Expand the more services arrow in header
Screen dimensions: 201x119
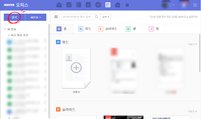point(127,5)
